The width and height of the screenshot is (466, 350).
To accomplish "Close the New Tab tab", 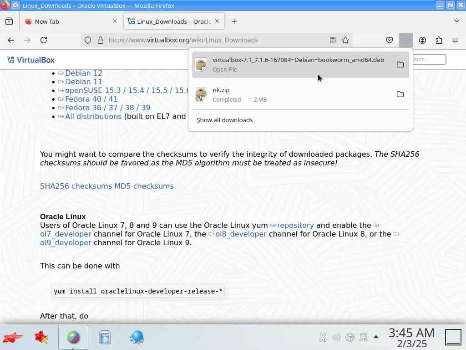I will tap(115, 21).
